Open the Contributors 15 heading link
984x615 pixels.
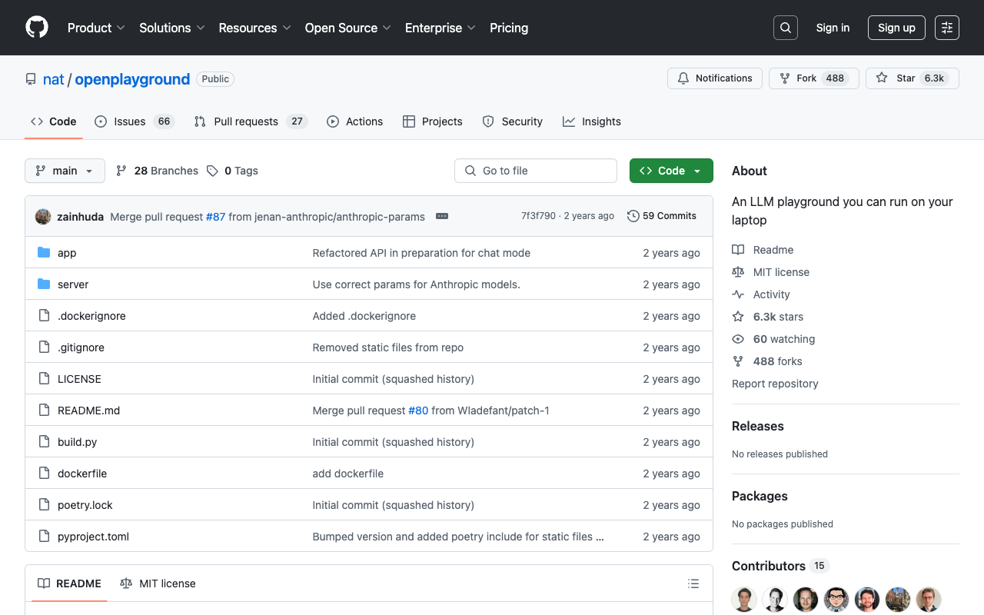pos(780,566)
